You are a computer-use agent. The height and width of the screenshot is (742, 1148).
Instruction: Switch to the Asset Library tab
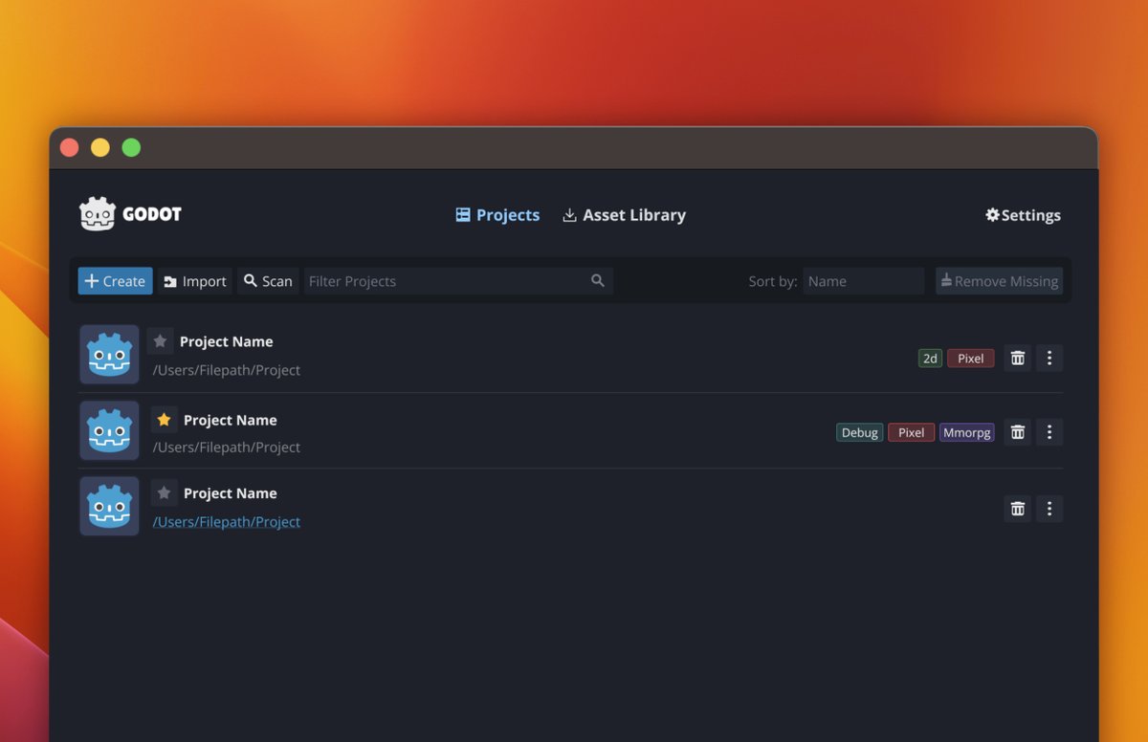tap(634, 215)
